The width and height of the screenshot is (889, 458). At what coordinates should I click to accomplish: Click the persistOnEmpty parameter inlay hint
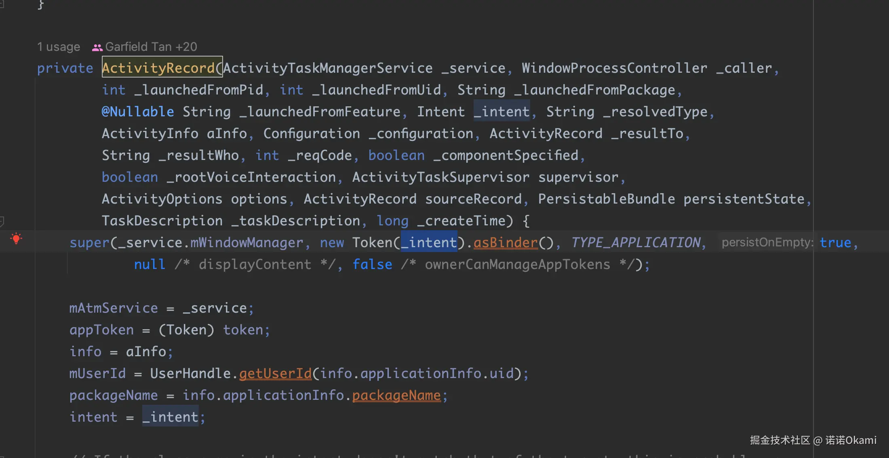pos(767,242)
